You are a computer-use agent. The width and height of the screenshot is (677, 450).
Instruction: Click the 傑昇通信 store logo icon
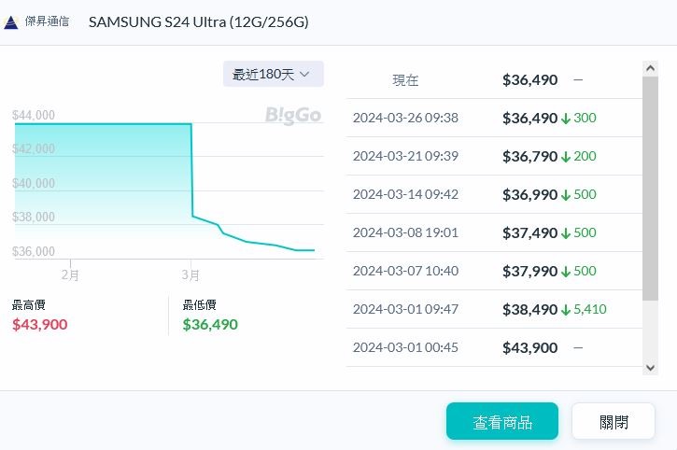pyautogui.click(x=11, y=22)
